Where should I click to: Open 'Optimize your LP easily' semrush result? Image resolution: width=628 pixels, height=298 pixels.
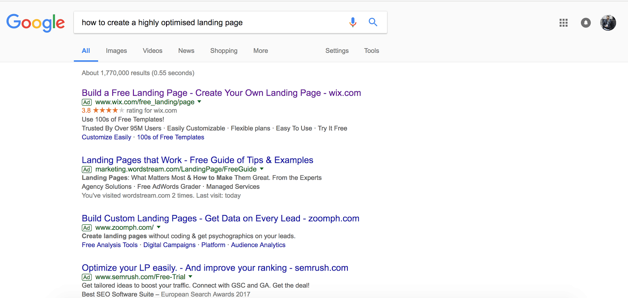click(x=215, y=268)
